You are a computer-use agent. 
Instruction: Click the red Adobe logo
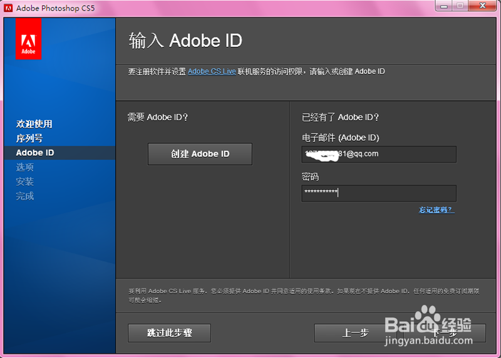pyautogui.click(x=28, y=39)
